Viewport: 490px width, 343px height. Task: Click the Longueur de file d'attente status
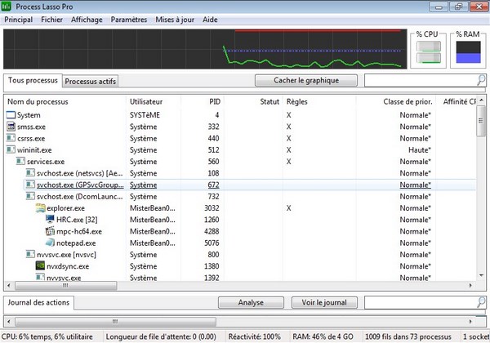coord(161,336)
